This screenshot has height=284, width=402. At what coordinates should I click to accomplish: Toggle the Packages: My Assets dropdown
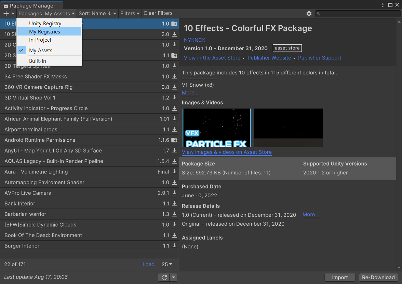[x=46, y=13]
